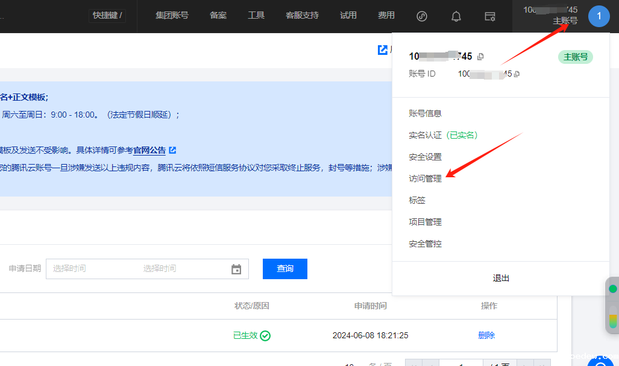Click the console settings icon beside the bell
This screenshot has width=619, height=366.
(490, 16)
